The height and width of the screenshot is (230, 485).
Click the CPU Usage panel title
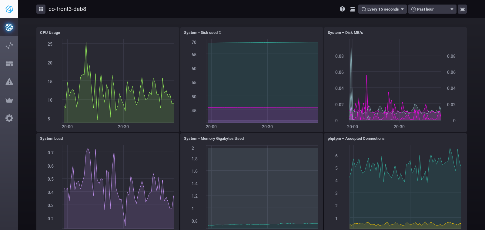click(50, 33)
